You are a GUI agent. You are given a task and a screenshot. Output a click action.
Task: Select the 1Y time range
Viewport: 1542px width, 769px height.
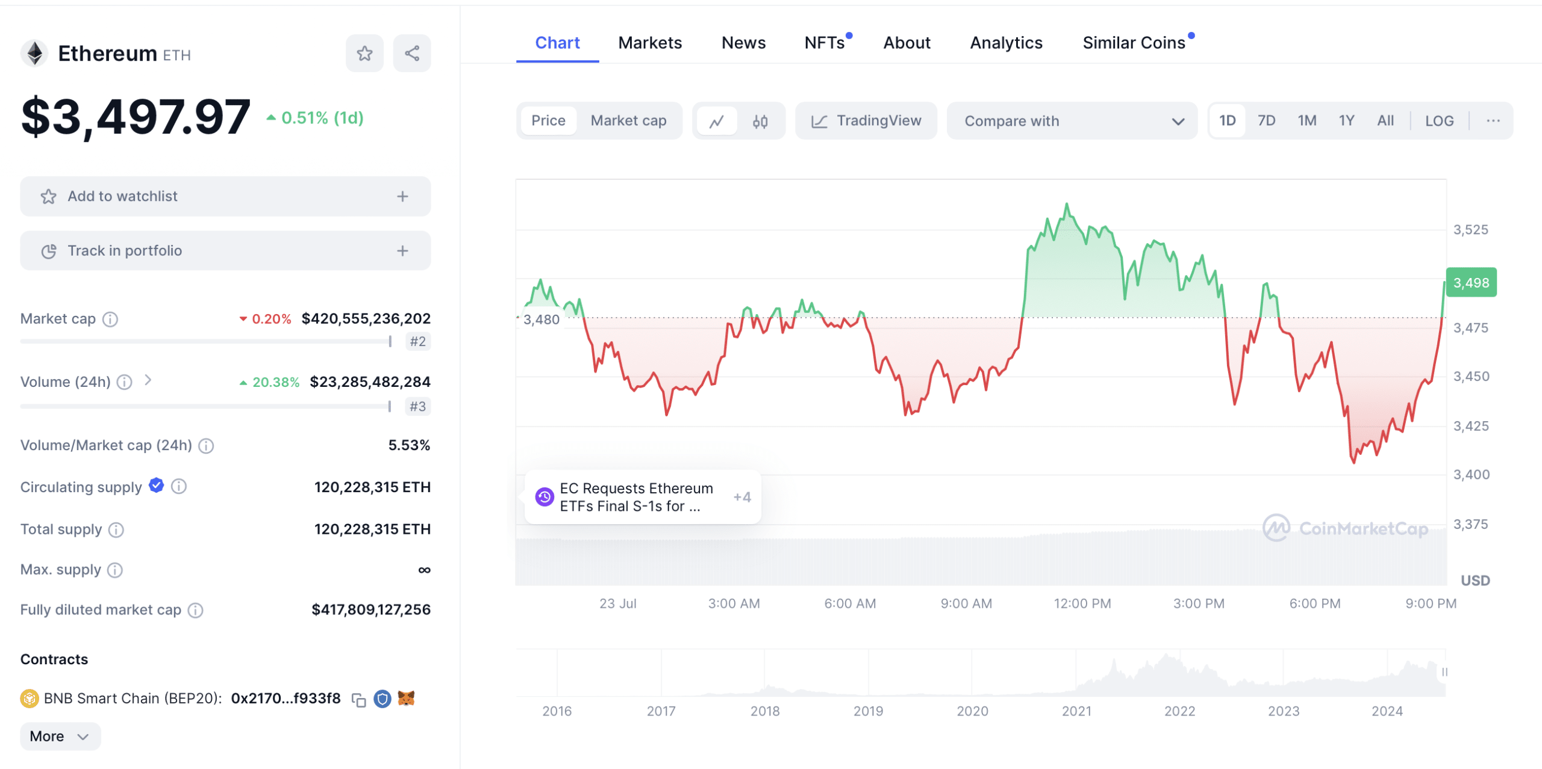1346,121
